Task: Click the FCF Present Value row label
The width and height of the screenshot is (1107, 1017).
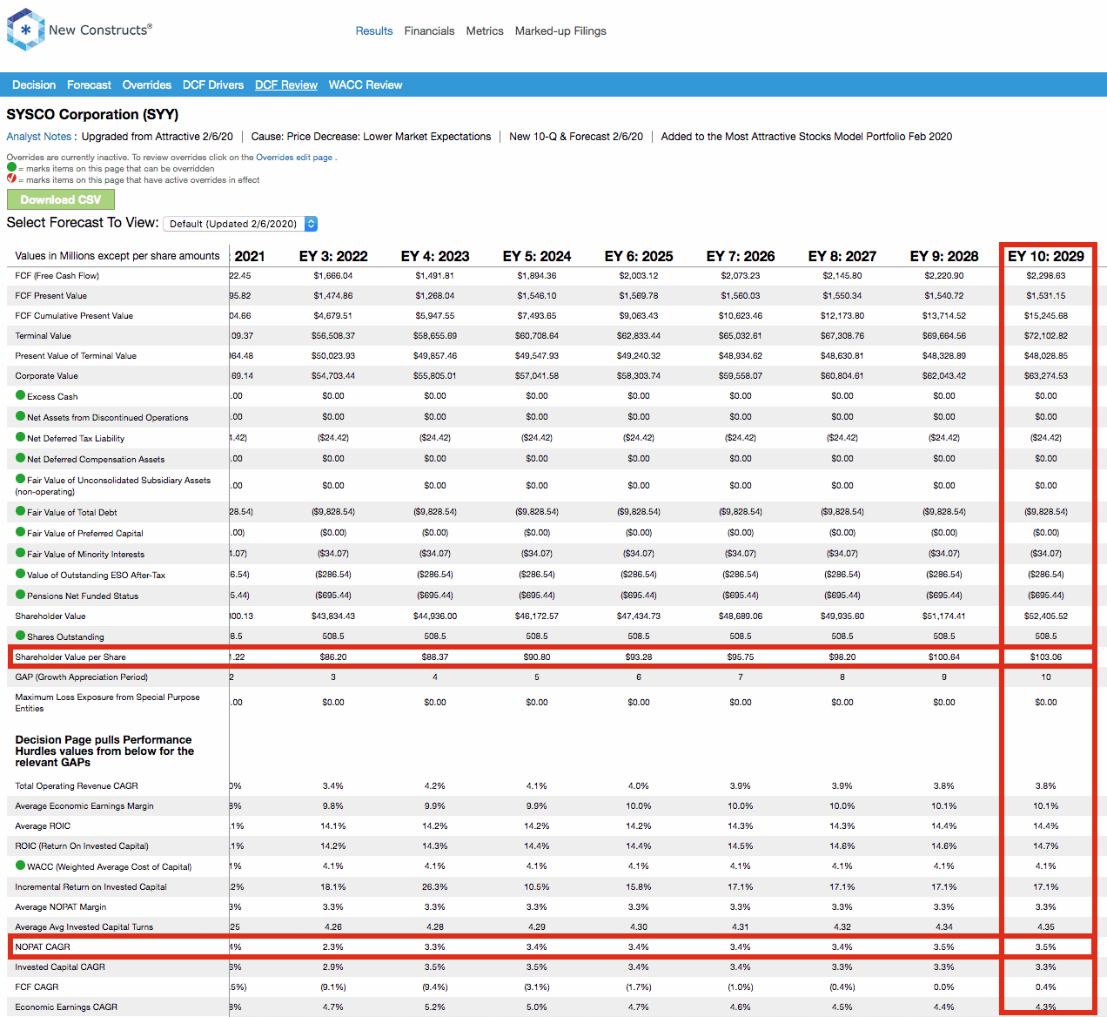Action: [x=51, y=296]
